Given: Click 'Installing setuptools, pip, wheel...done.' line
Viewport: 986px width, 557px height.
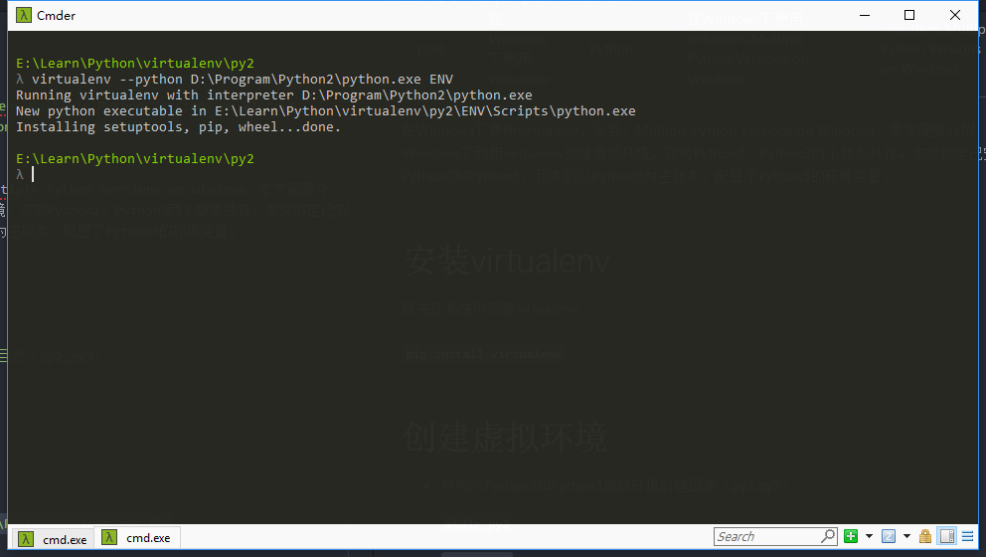Looking at the screenshot, I should click(x=178, y=127).
